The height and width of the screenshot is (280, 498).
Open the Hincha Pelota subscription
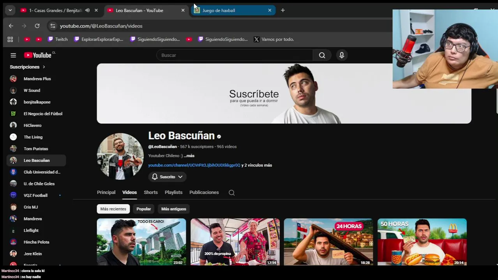tap(36, 242)
